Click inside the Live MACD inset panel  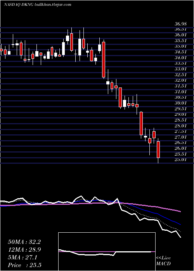point(107,252)
